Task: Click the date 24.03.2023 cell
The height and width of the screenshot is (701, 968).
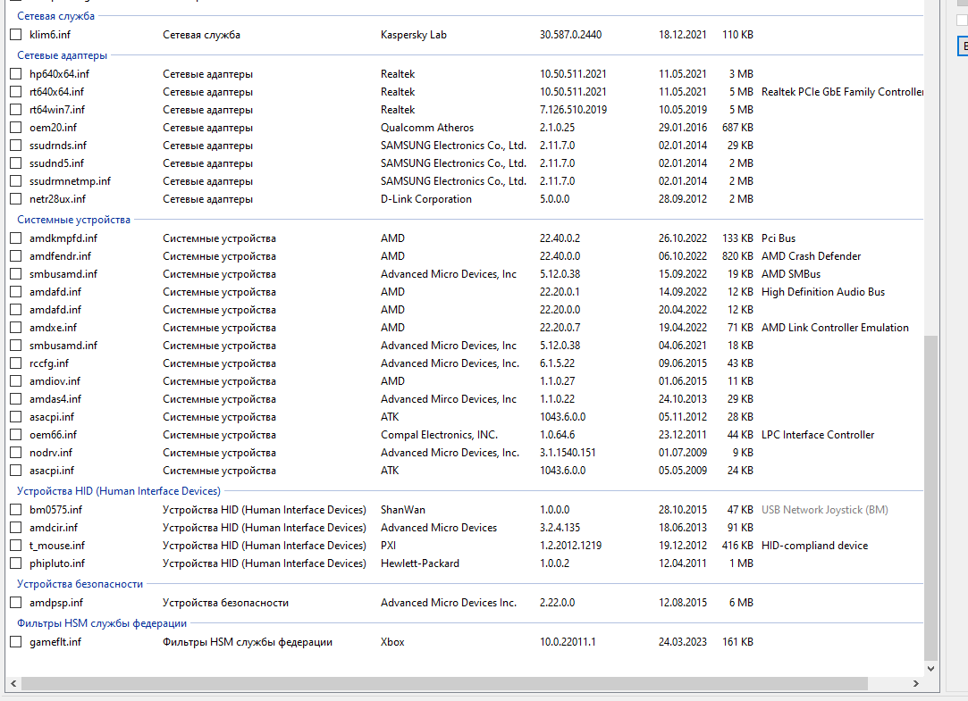Action: click(x=683, y=642)
